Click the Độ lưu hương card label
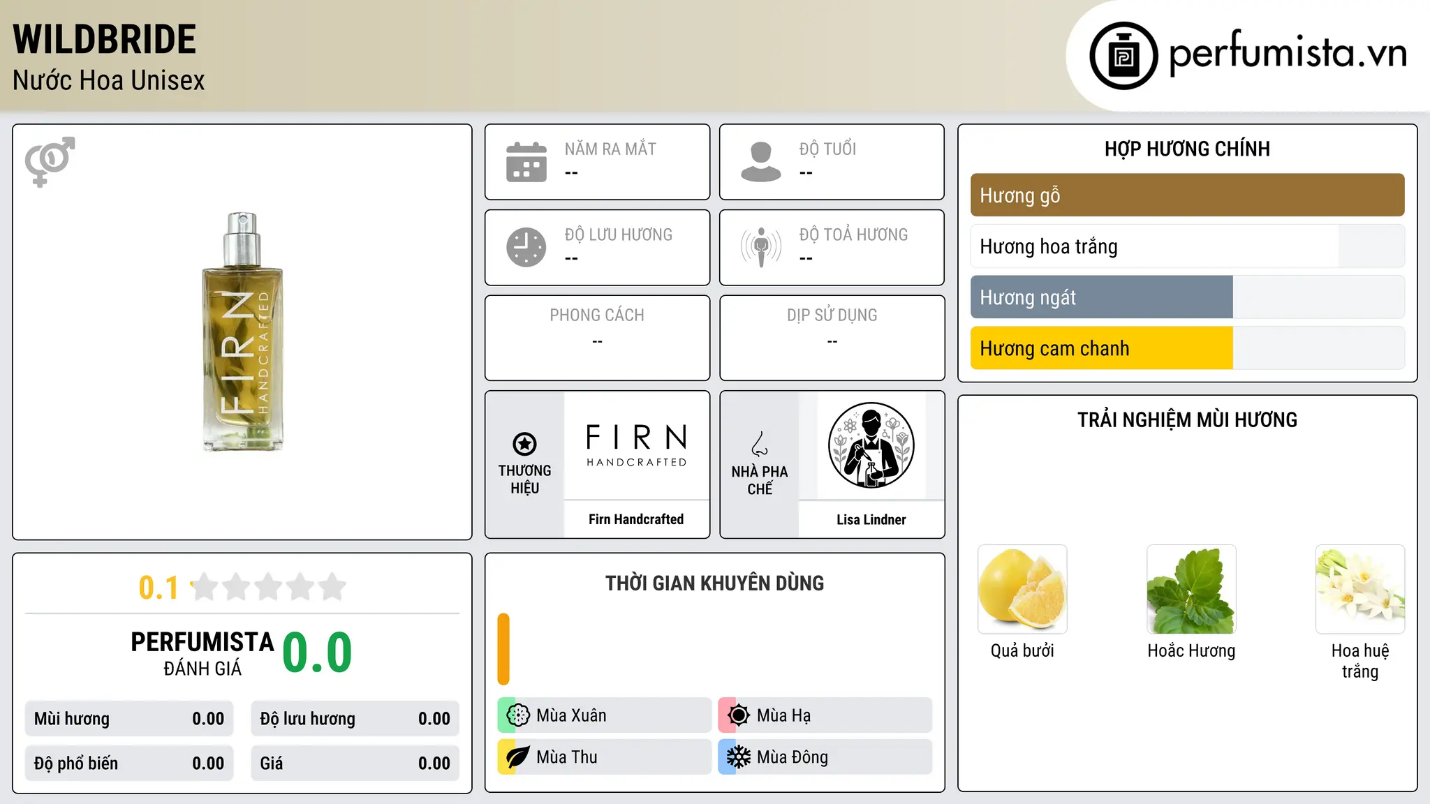Image resolution: width=1430 pixels, height=804 pixels. pyautogui.click(x=619, y=234)
